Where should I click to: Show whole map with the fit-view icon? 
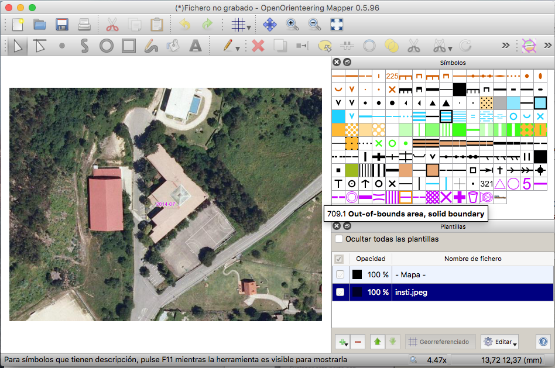[335, 25]
